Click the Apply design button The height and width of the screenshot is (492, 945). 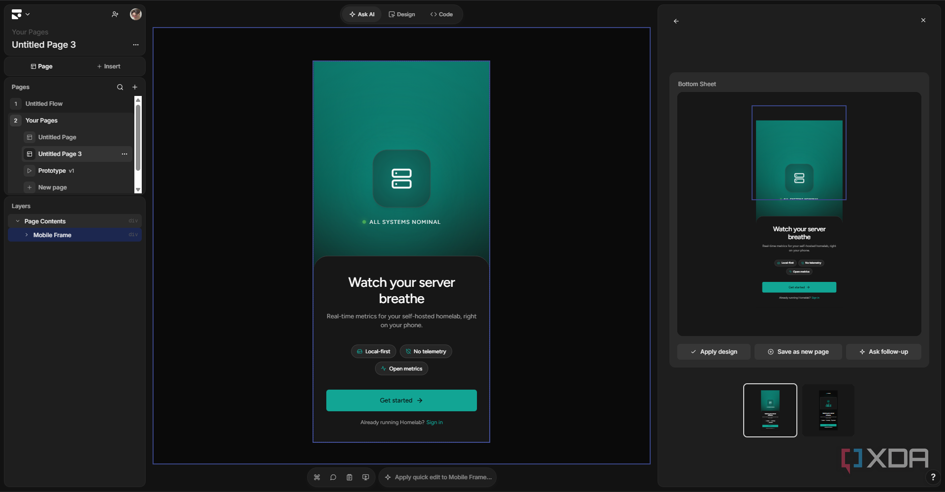(714, 352)
